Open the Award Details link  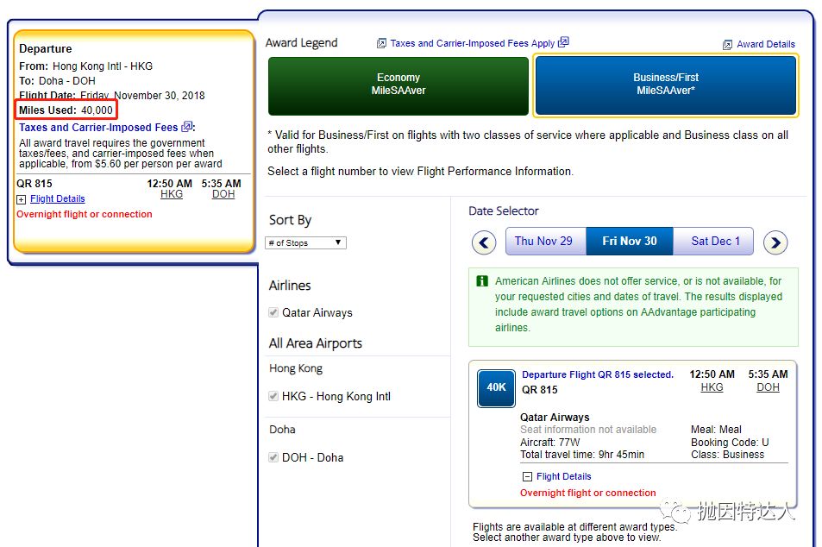pos(766,45)
